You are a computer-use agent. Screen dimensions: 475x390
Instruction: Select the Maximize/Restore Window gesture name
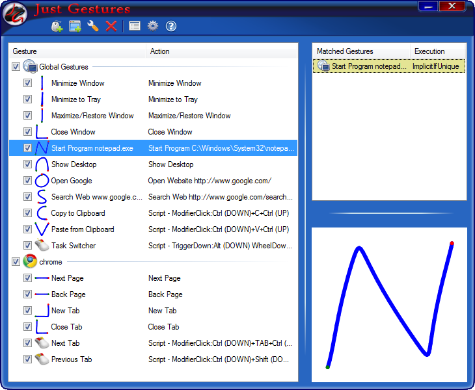[92, 116]
